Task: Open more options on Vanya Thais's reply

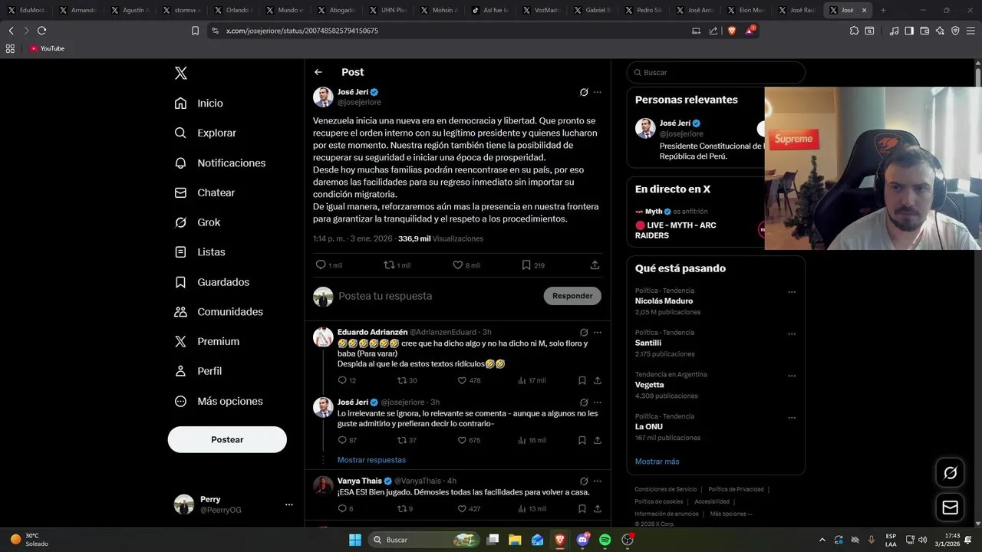Action: click(x=598, y=481)
